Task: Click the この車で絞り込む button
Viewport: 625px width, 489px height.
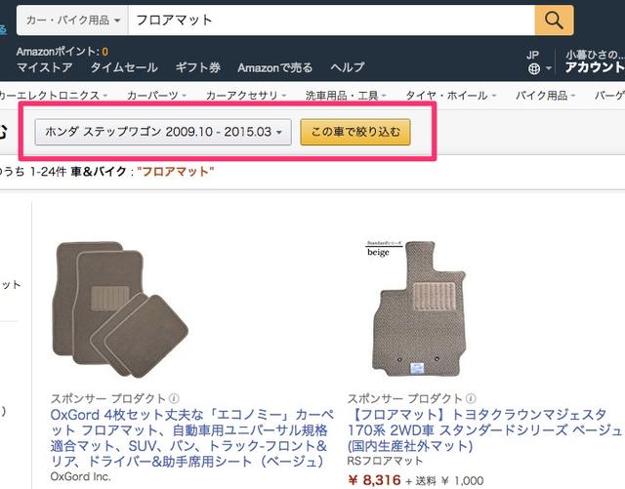Action: [x=355, y=132]
